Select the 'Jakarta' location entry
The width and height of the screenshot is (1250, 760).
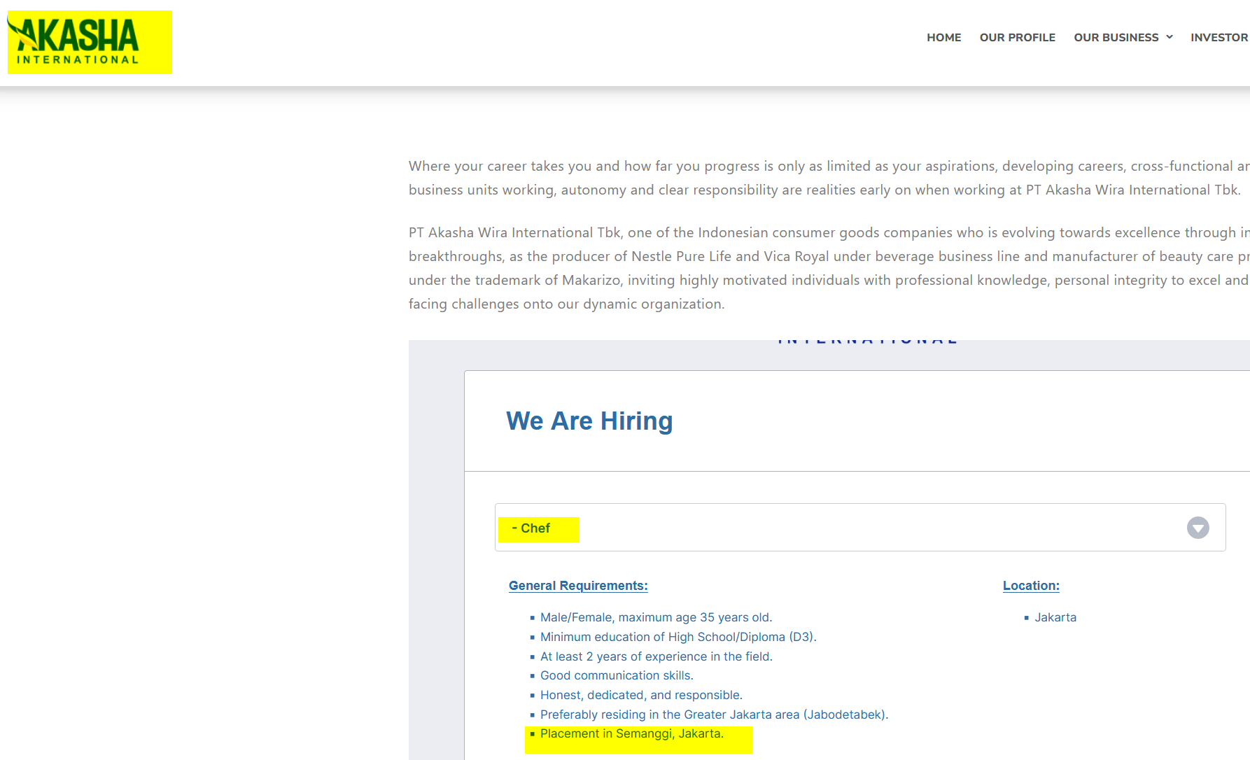tap(1055, 617)
